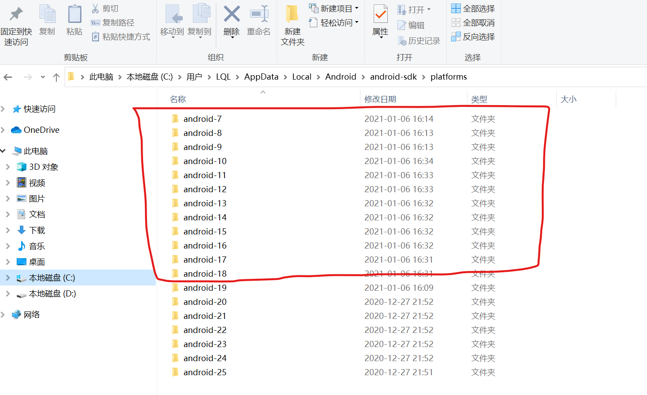The width and height of the screenshot is (647, 395).
Task: Click History (历史记录) button
Action: tap(419, 40)
